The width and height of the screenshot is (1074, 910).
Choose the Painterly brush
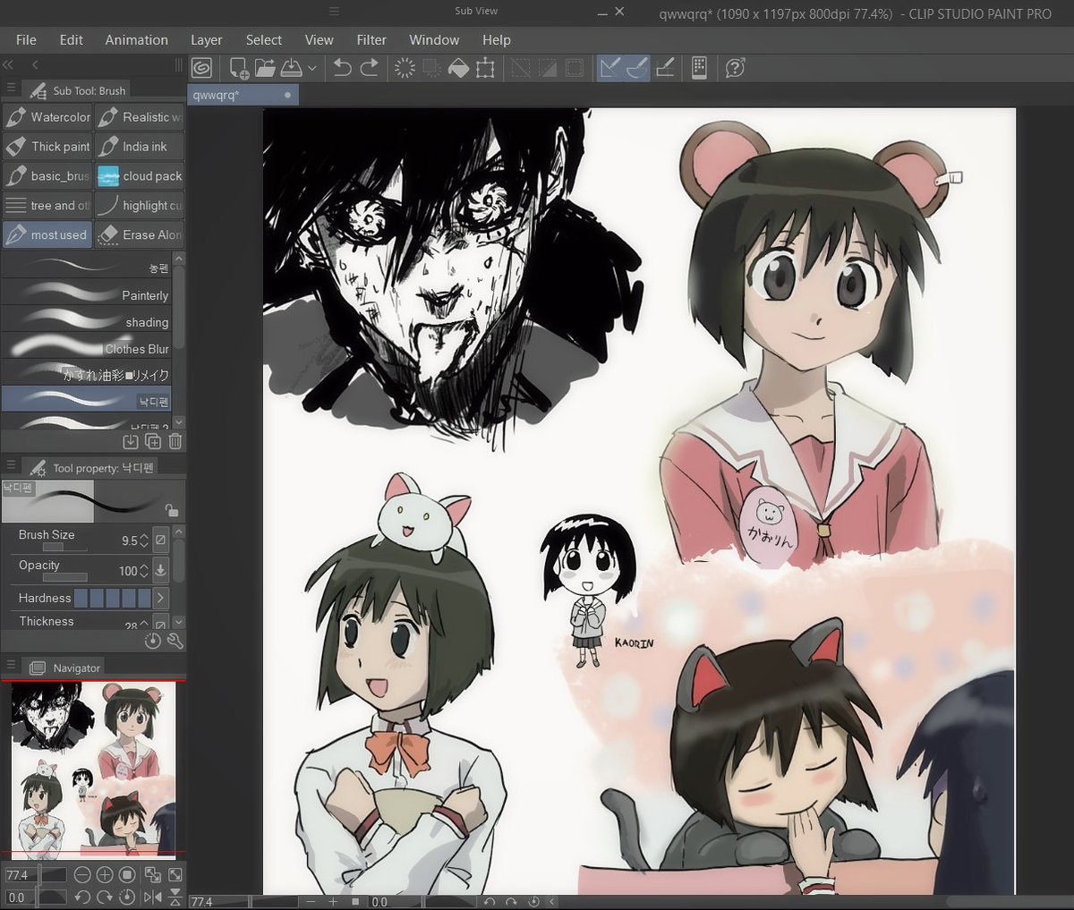87,294
